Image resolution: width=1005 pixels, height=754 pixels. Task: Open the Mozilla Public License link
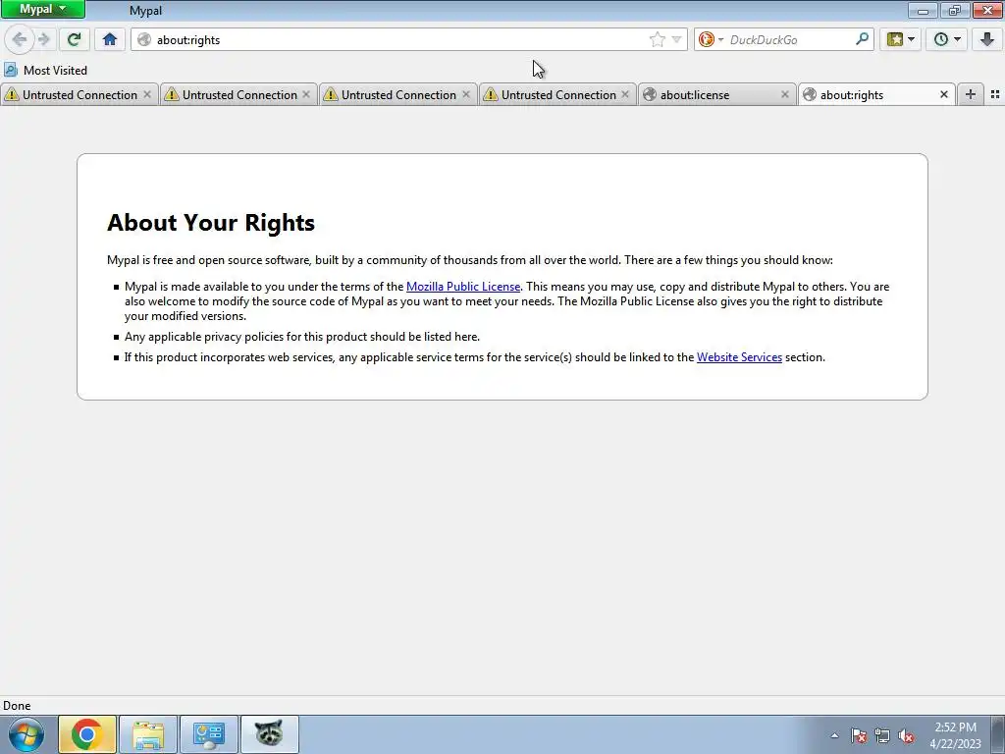463,287
